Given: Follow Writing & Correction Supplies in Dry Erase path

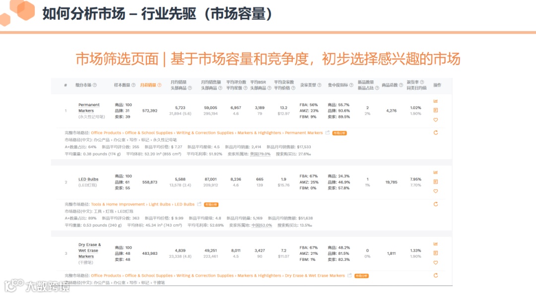Looking at the screenshot, I should point(205,276).
